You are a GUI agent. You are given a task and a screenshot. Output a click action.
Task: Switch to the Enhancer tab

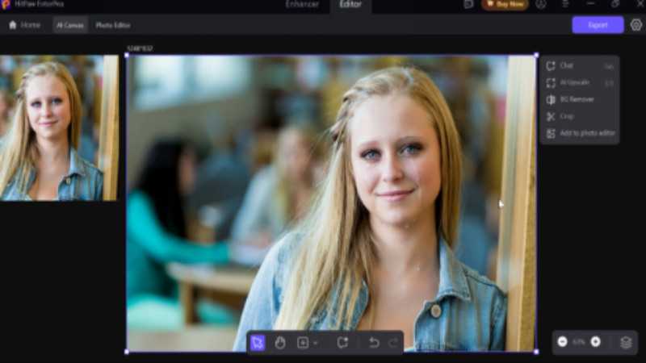302,5
